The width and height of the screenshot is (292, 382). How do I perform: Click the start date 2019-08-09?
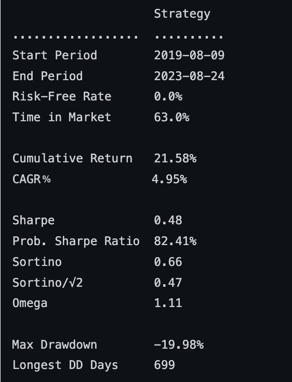[x=189, y=55]
